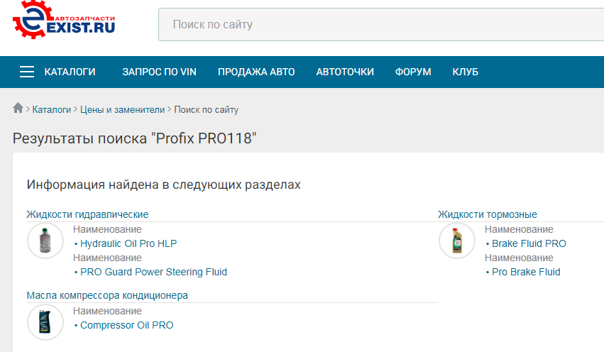604x352 pixels.
Task: Click the Exist.ru logo
Action: (x=64, y=20)
